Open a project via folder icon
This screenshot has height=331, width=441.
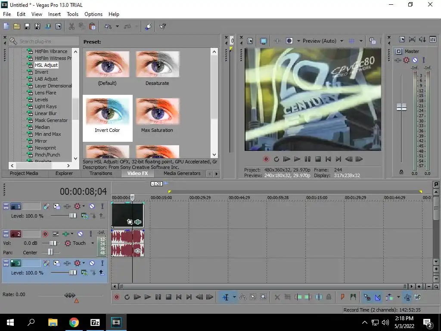(17, 26)
